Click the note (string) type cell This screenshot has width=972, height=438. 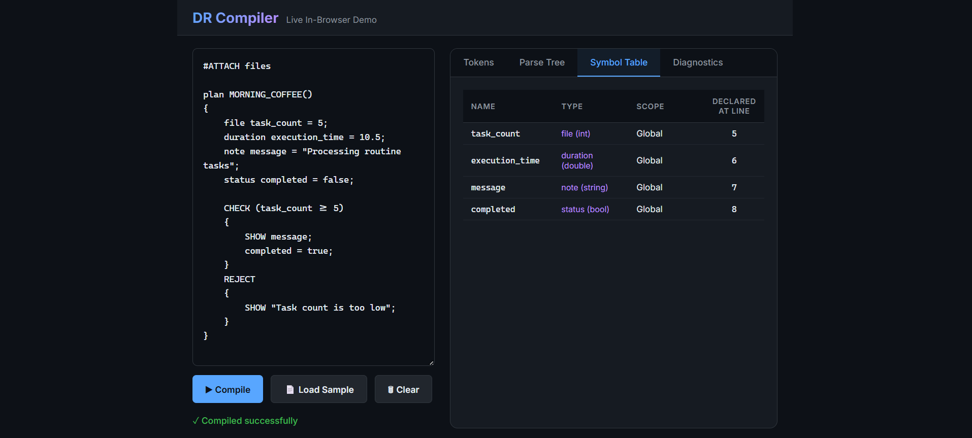pos(585,187)
